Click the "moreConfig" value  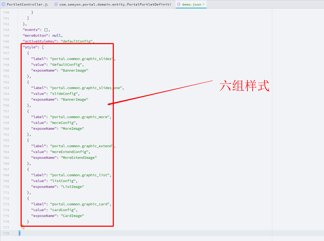[63, 123]
